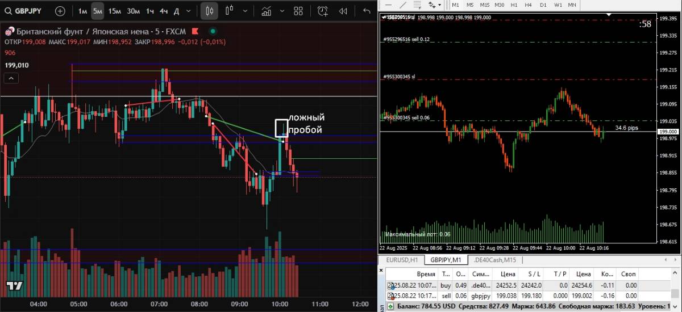Switch to the 15m timeframe

(x=114, y=11)
